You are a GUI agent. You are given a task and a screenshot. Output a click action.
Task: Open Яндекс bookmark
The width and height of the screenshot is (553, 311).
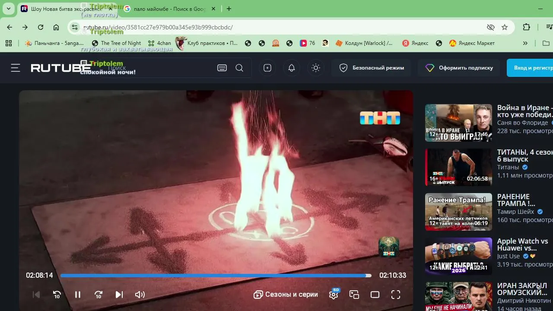pyautogui.click(x=415, y=43)
